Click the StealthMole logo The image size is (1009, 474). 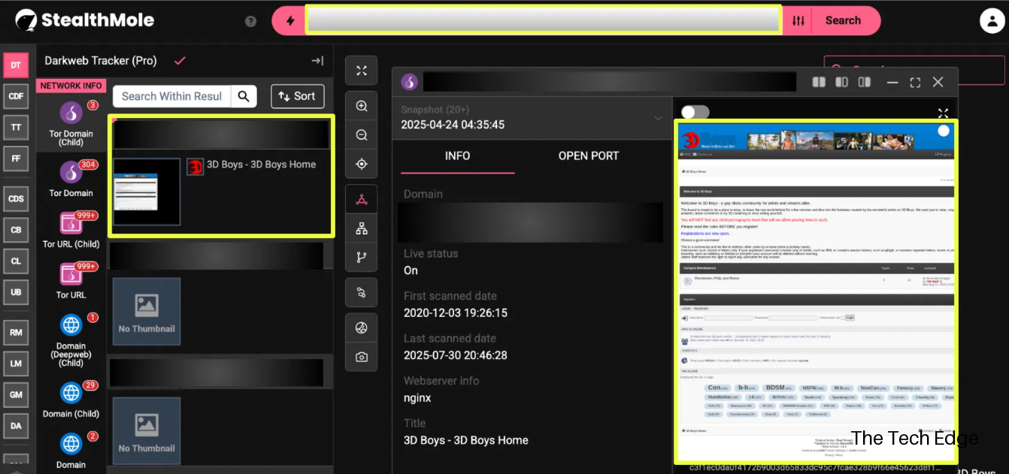tap(85, 20)
